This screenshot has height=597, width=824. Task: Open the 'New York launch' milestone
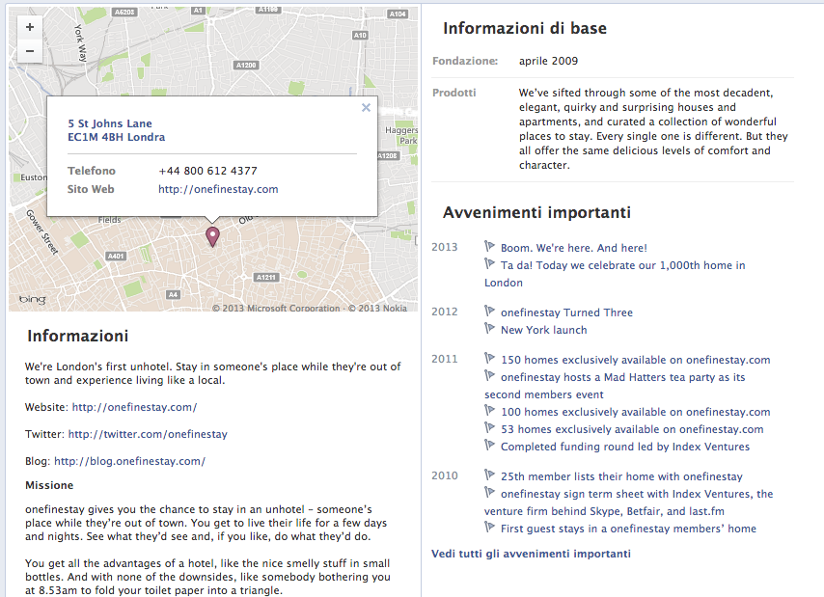544,330
